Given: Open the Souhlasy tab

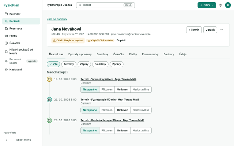Looking at the screenshot, I should tap(102, 54).
